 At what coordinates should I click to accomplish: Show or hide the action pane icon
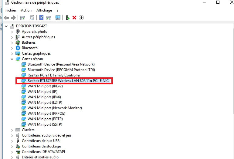(x=49, y=18)
